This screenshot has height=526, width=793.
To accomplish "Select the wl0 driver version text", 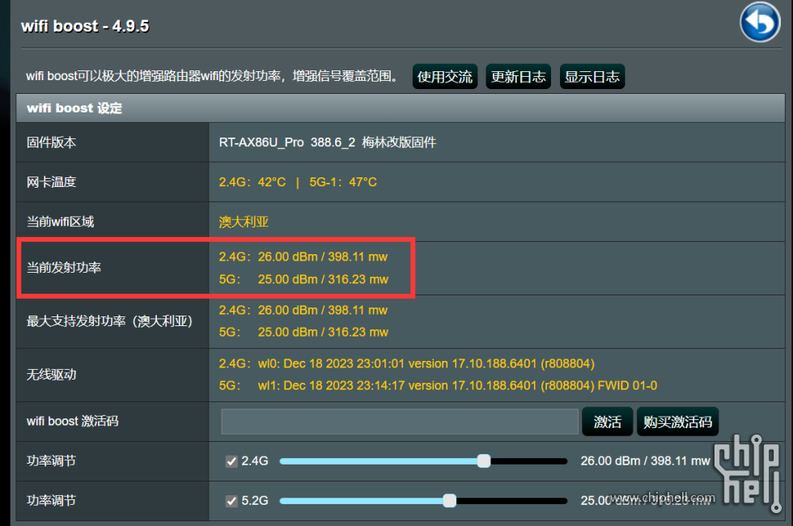I will [426, 363].
